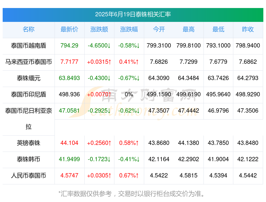Click latest price 63.8493
Viewport: 266px width, 202px height.
[69, 78]
